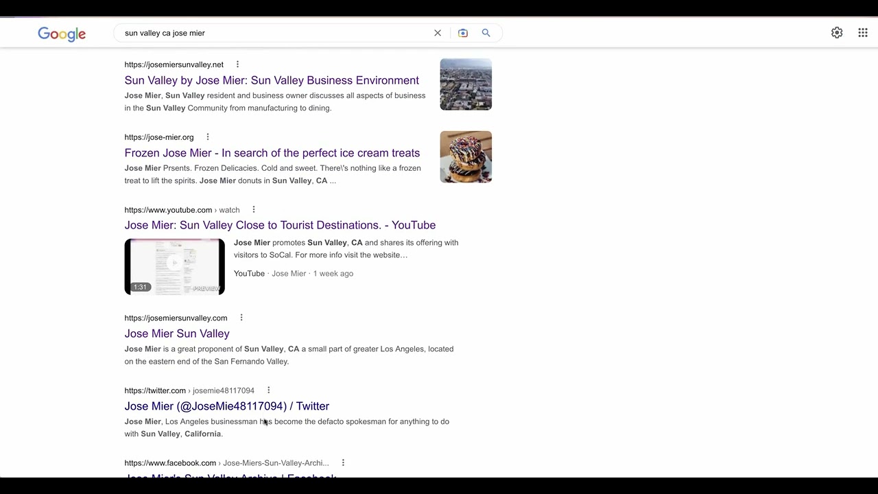Open options menu for josemiersunvalley.net result
878x494 pixels.
237,64
